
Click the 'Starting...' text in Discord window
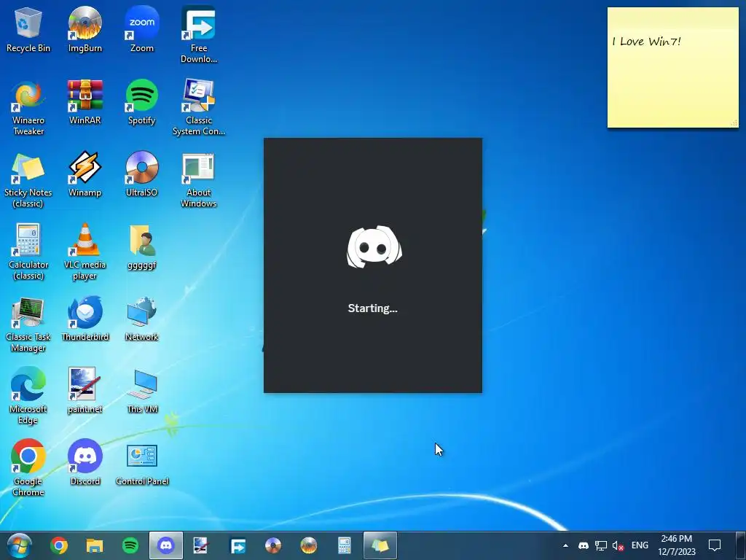372,308
